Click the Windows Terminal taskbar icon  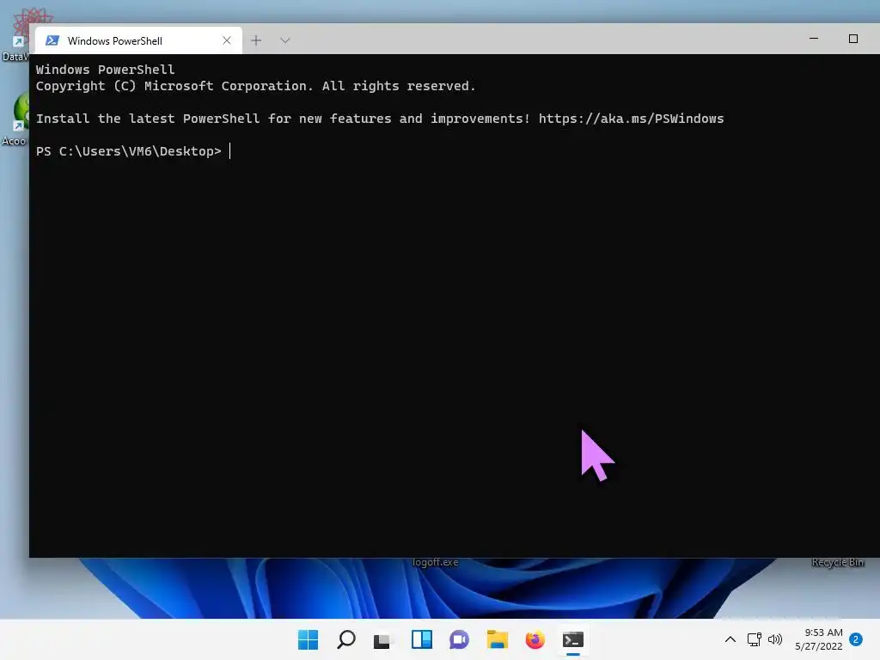[x=573, y=639]
